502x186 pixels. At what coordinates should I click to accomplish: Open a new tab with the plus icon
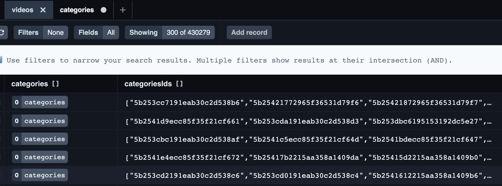[x=123, y=10]
